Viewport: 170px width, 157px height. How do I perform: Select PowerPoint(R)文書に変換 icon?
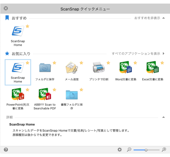click(18, 94)
